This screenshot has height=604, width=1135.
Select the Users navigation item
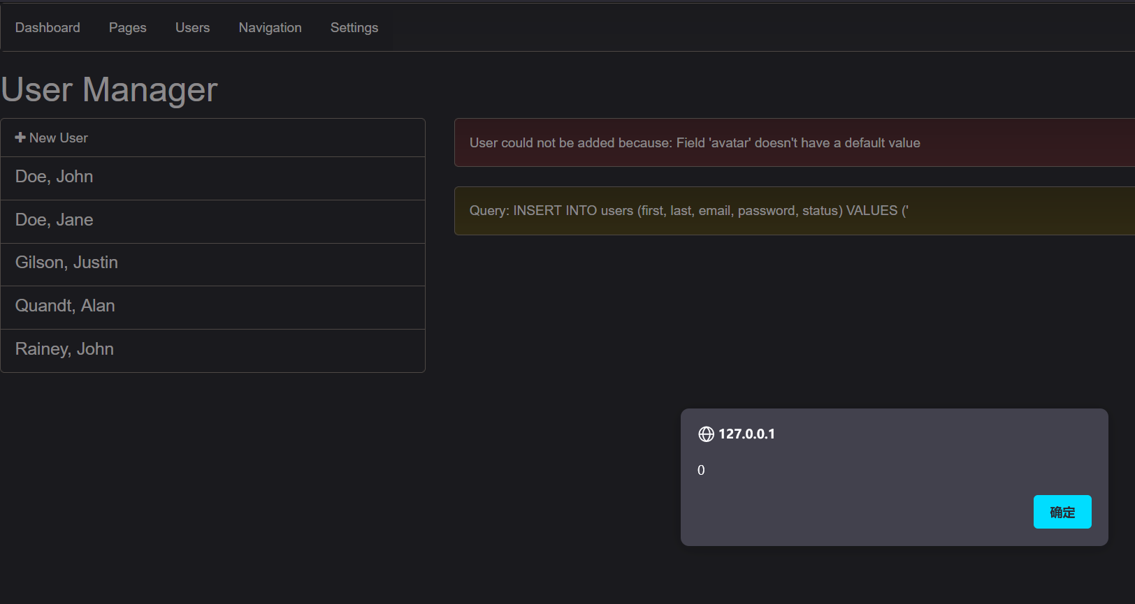(x=192, y=28)
